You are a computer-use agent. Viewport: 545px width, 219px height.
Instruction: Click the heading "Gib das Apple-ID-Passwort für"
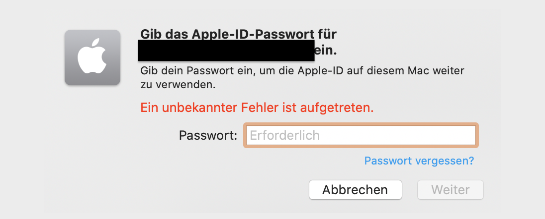pos(239,35)
